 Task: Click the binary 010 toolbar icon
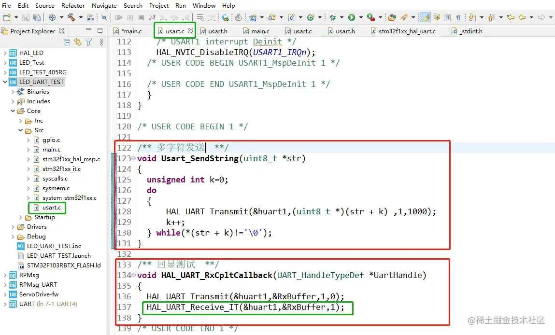click(x=91, y=17)
